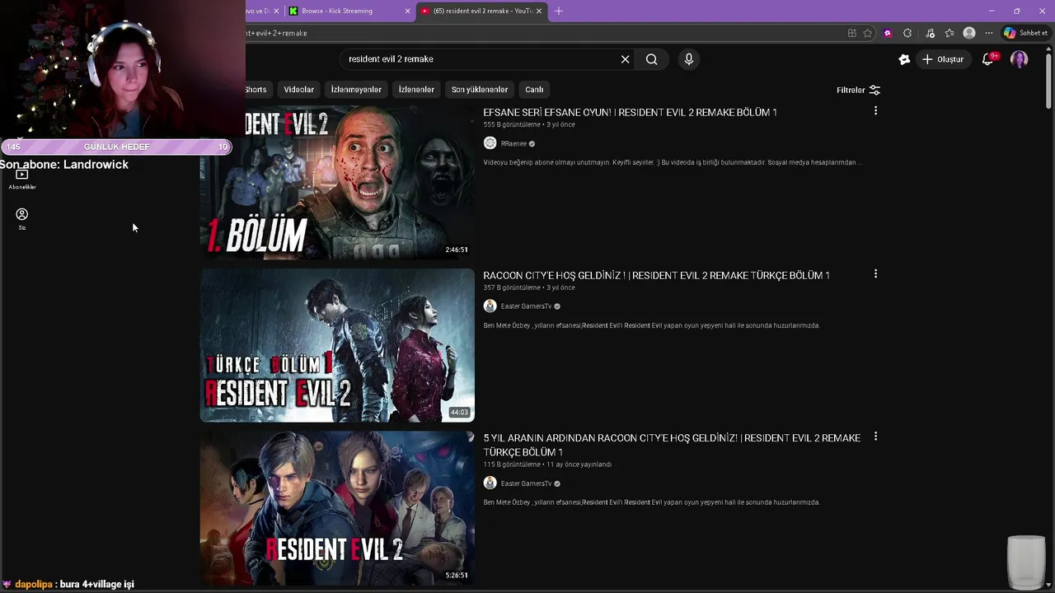The image size is (1055, 593).
Task: Open the YouTube account avatar menu
Action: (1020, 59)
